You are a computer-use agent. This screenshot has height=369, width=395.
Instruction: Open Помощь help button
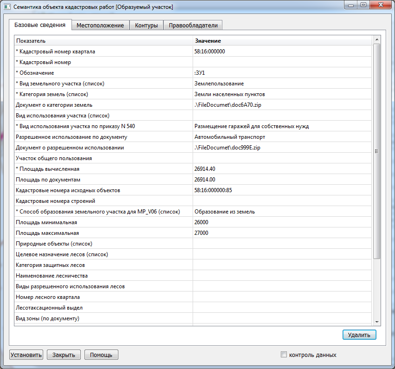tap(101, 355)
